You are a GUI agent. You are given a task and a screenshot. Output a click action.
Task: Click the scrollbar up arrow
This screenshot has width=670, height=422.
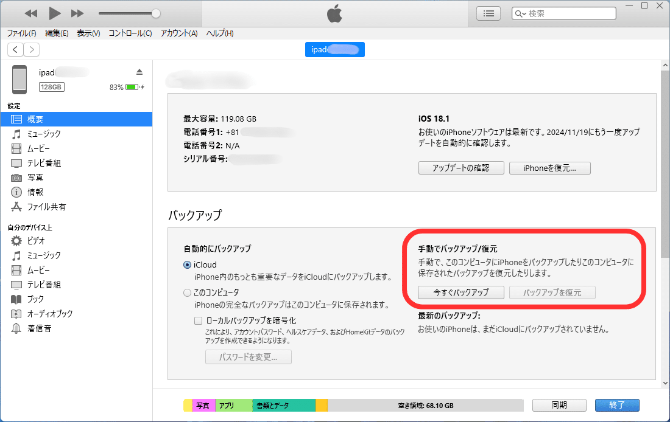click(x=665, y=65)
